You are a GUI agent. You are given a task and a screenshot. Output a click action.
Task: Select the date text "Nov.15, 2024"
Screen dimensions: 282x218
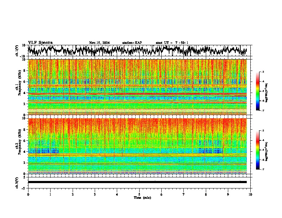coord(99,43)
